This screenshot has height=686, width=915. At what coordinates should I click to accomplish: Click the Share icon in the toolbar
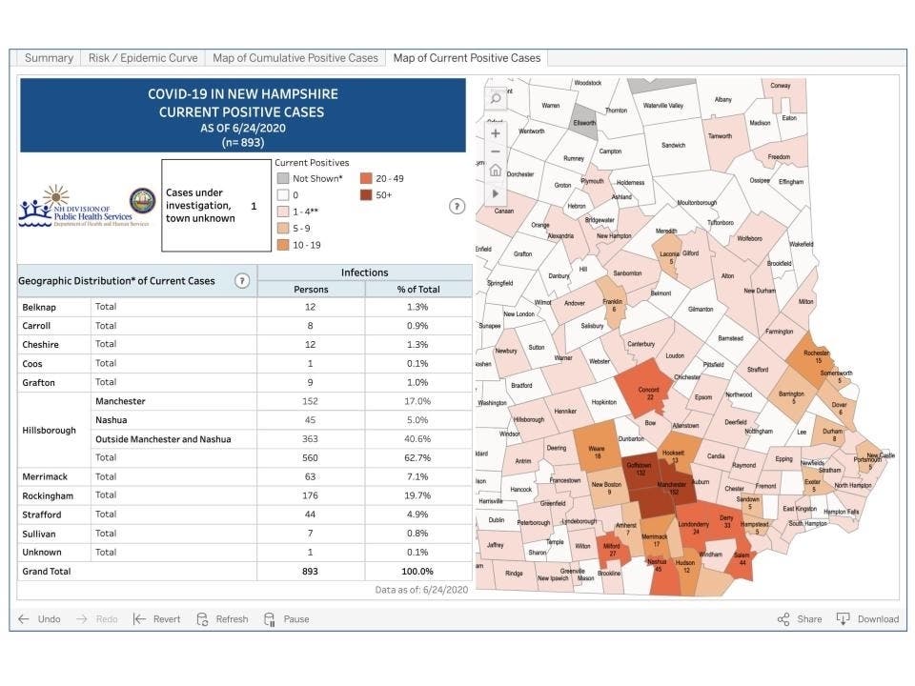tap(799, 618)
